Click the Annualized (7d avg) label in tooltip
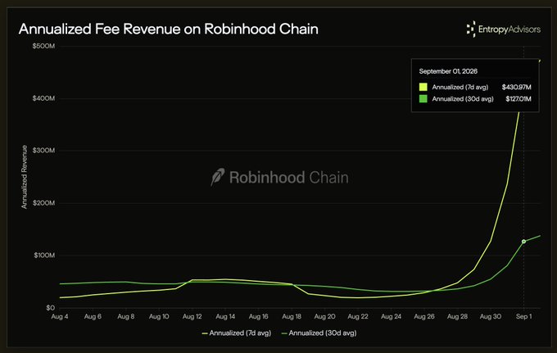The image size is (557, 353). click(460, 87)
